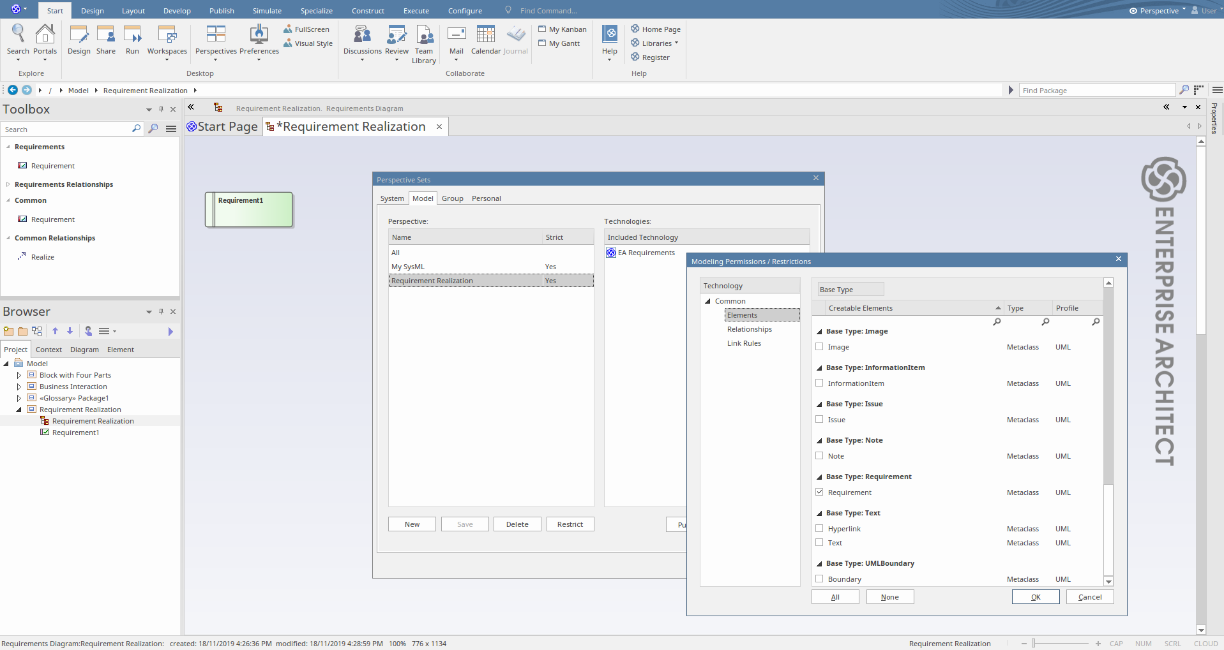Expand Business Interaction package in Browser
1224x650 pixels.
coord(19,387)
